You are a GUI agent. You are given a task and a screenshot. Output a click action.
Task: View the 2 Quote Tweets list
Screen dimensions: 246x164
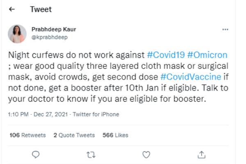point(74,135)
